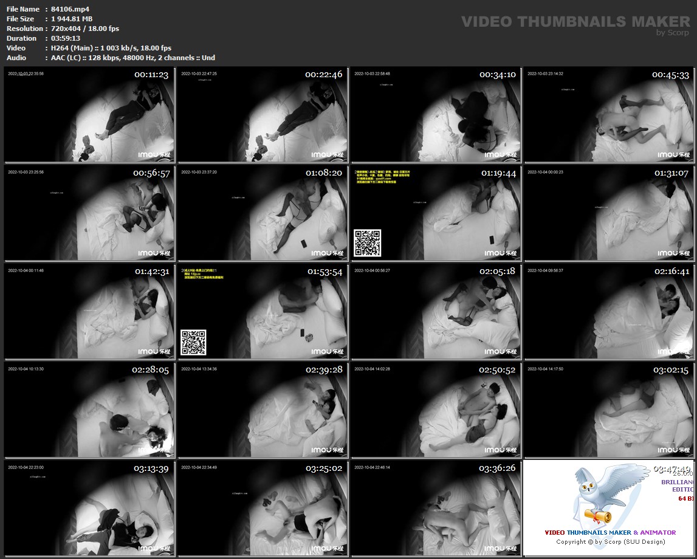Select the thumbnail stamped 00:34:10
The height and width of the screenshot is (559, 697).
point(436,115)
